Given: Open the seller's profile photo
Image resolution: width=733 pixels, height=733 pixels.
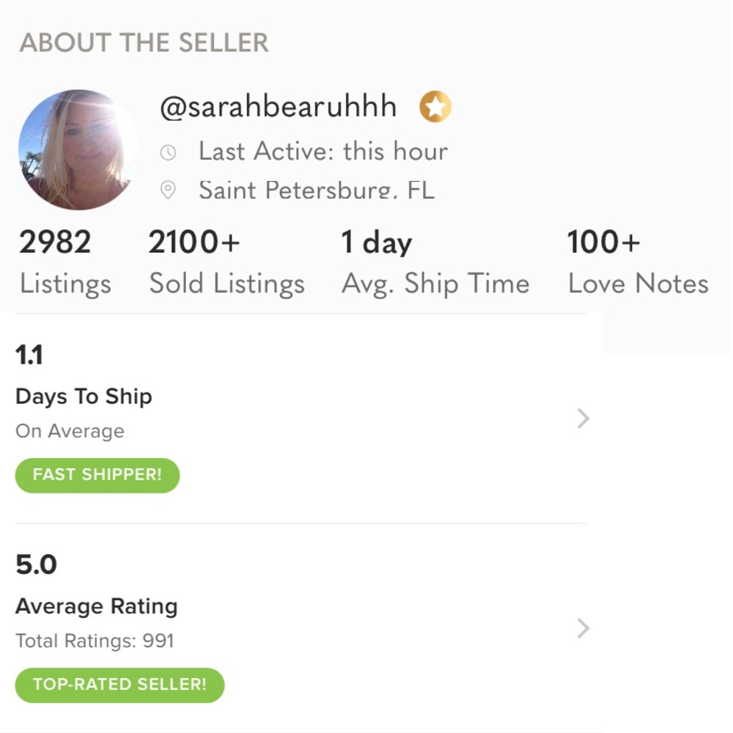Looking at the screenshot, I should [x=78, y=150].
